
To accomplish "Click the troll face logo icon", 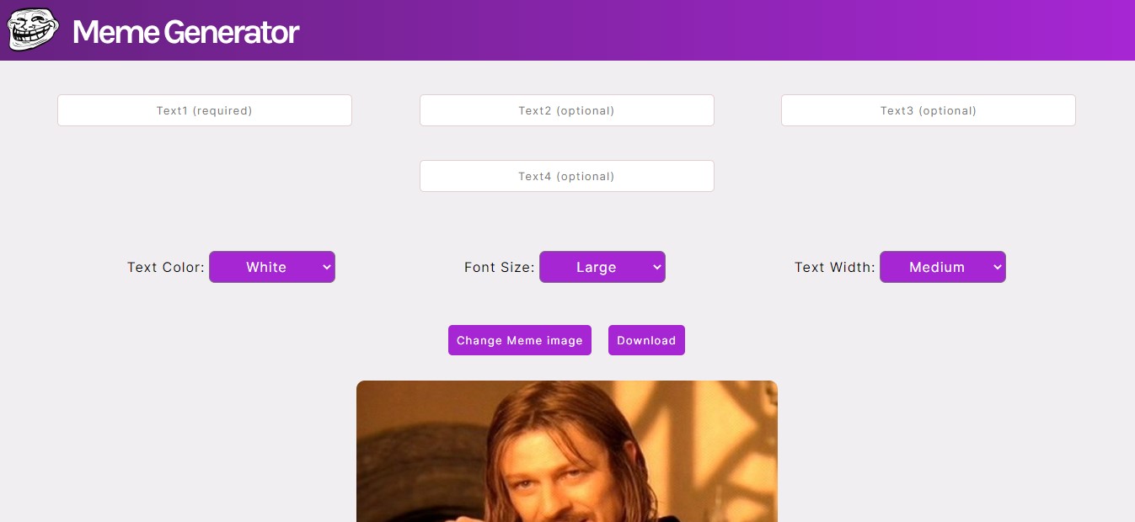I will pos(34,31).
